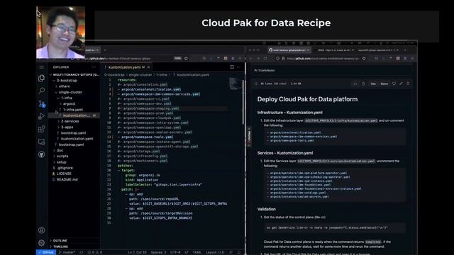Open the hamburger menu above activity bar
This screenshot has height=255, width=454.
[41, 67]
